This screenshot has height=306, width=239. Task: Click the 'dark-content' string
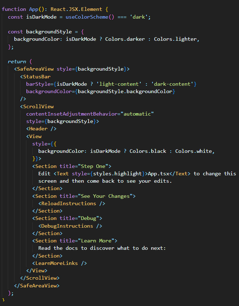pos(172,84)
